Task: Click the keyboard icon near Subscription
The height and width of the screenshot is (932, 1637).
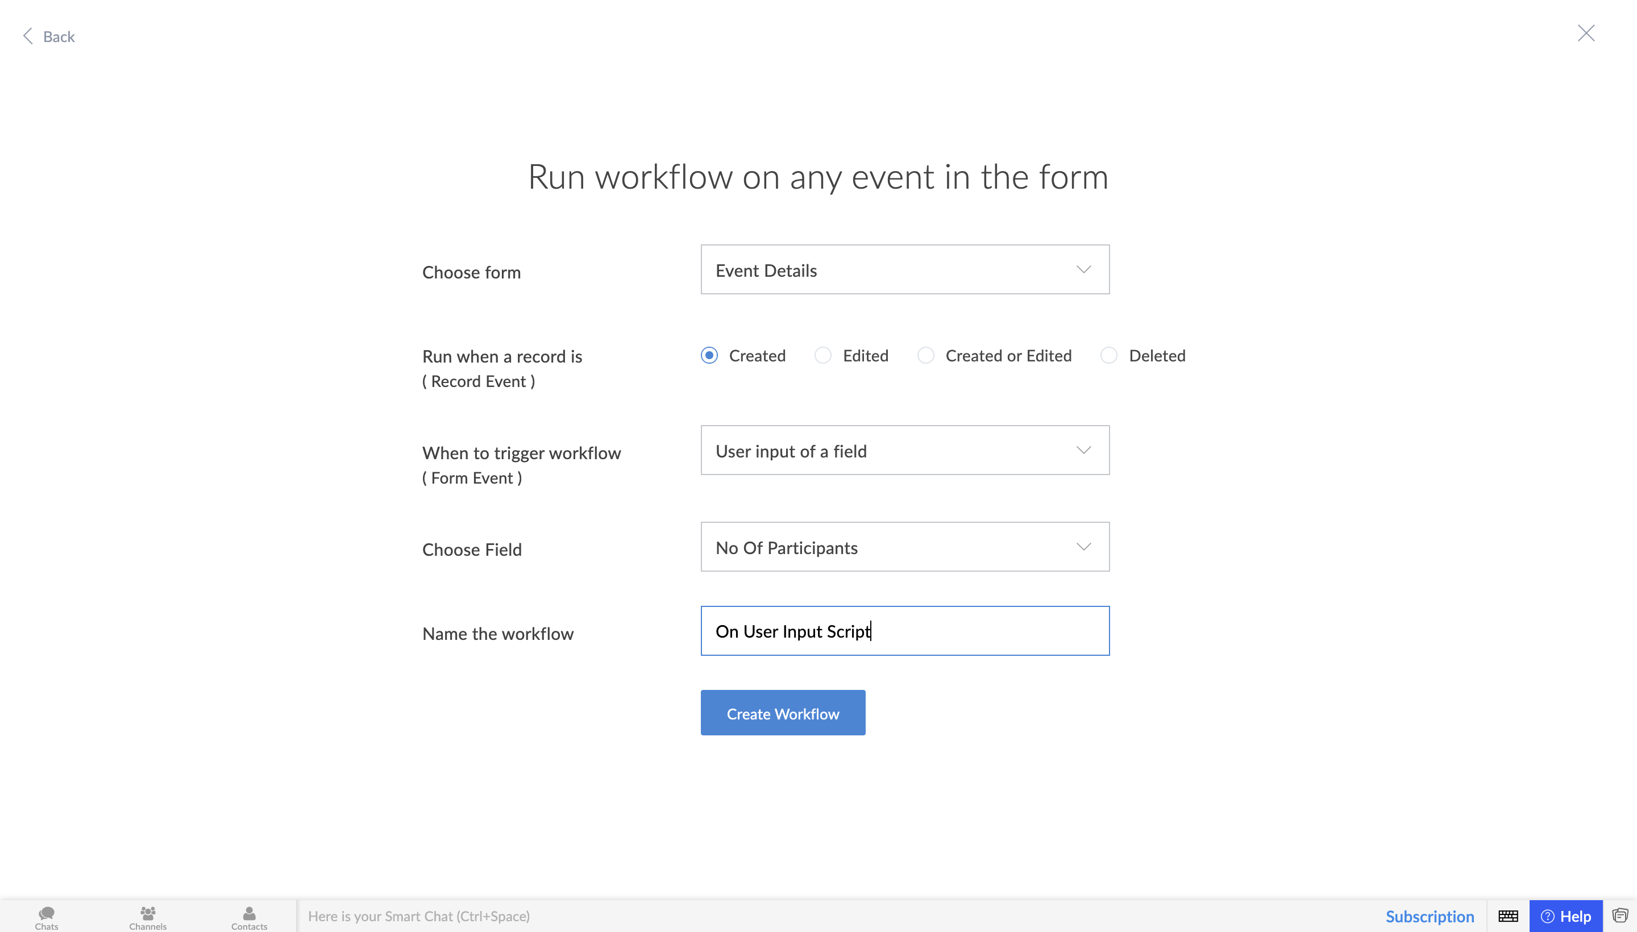Action: (1507, 916)
